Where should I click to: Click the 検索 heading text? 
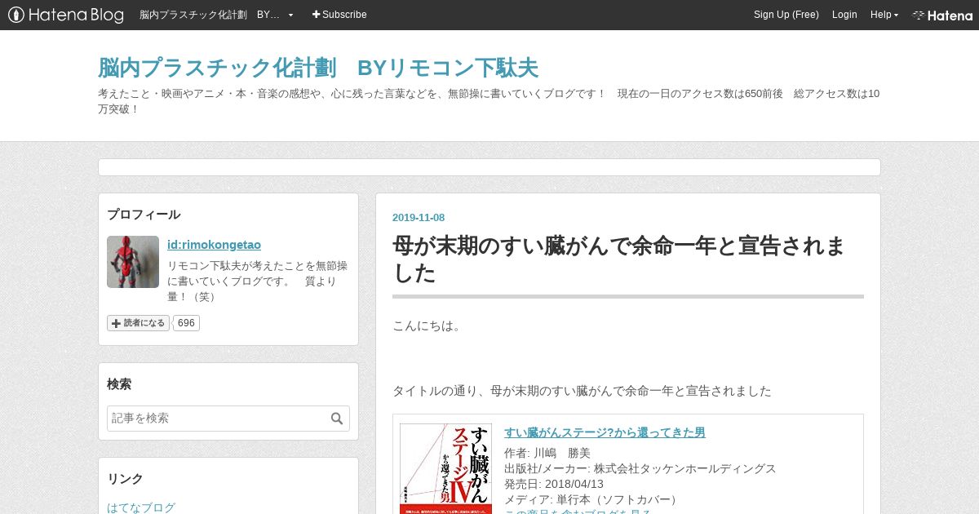[x=119, y=384]
